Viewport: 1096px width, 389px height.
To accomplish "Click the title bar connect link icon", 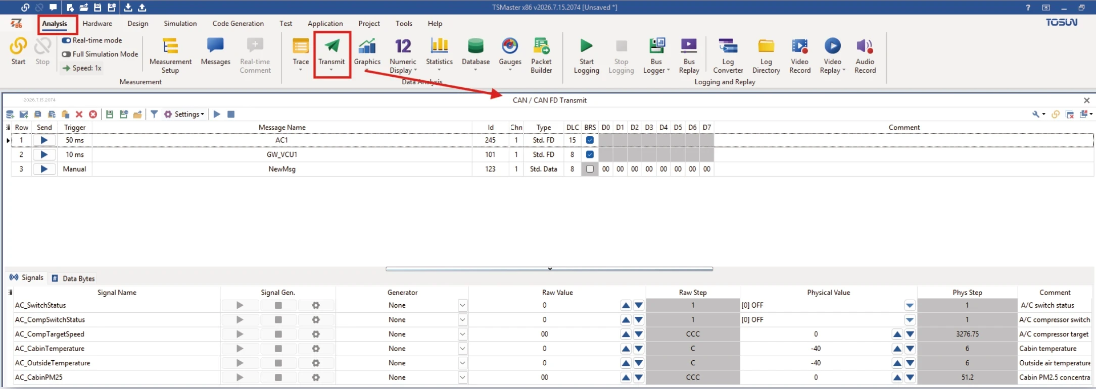I will point(25,8).
